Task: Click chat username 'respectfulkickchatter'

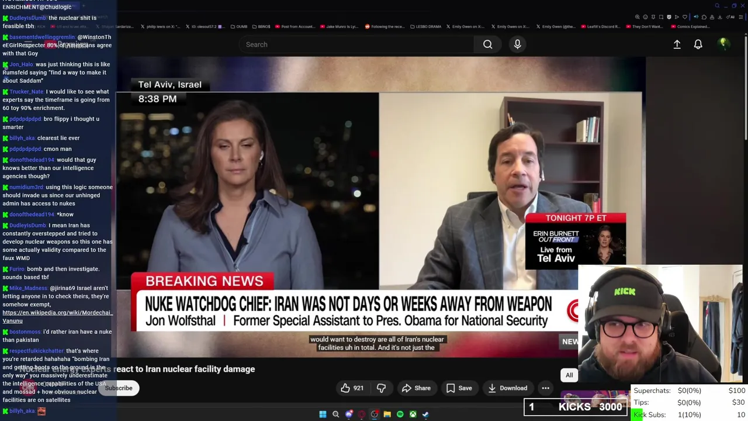Action: 36,351
